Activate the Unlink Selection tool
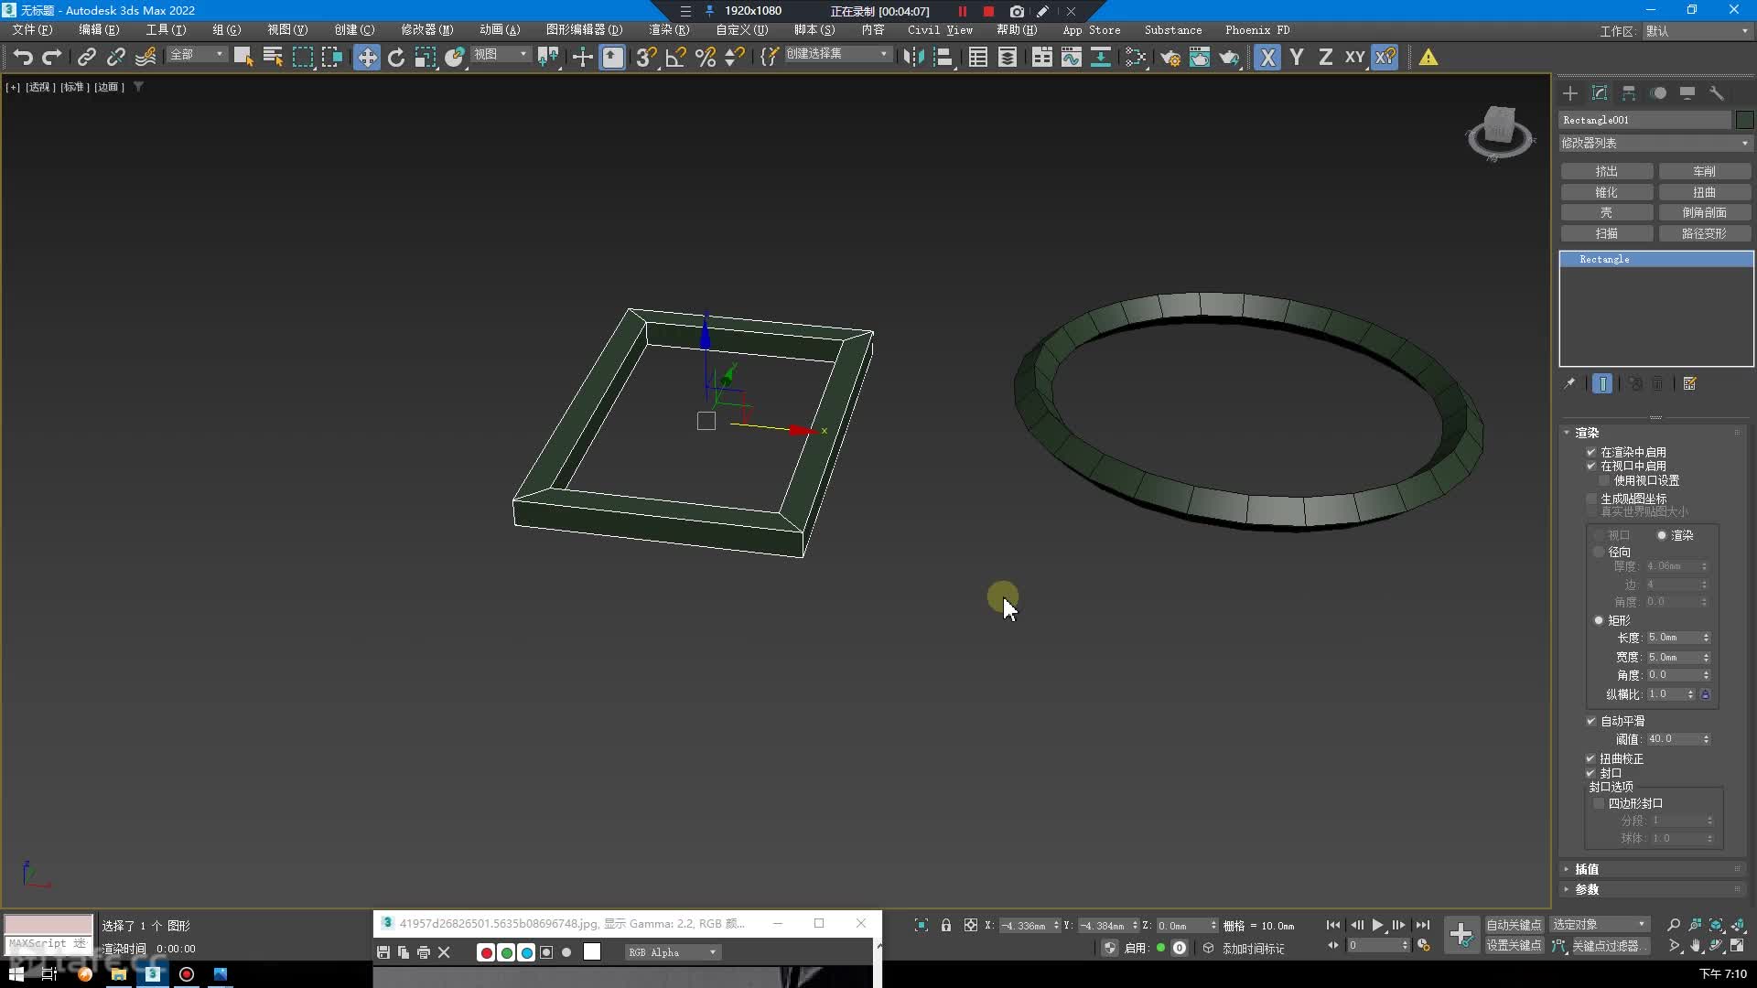 (x=116, y=58)
